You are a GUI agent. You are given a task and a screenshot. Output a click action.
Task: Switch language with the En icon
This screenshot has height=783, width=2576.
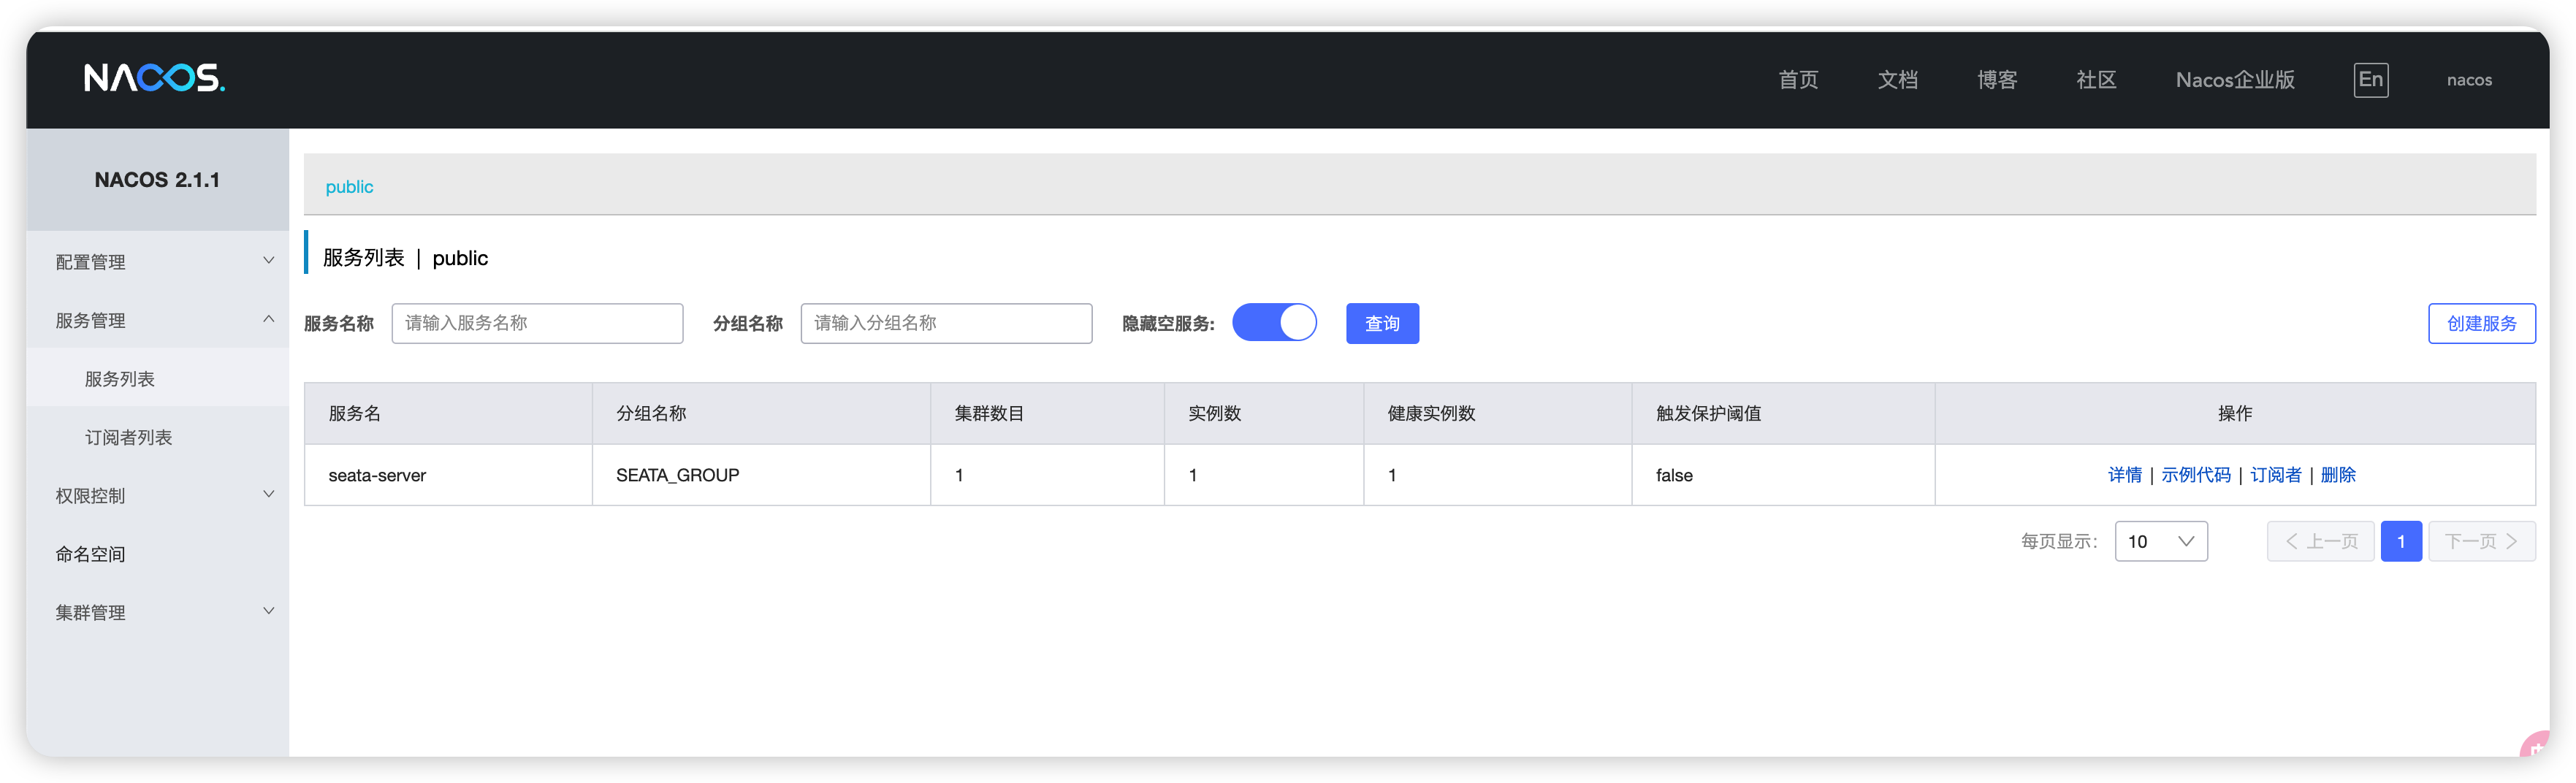click(x=2370, y=80)
